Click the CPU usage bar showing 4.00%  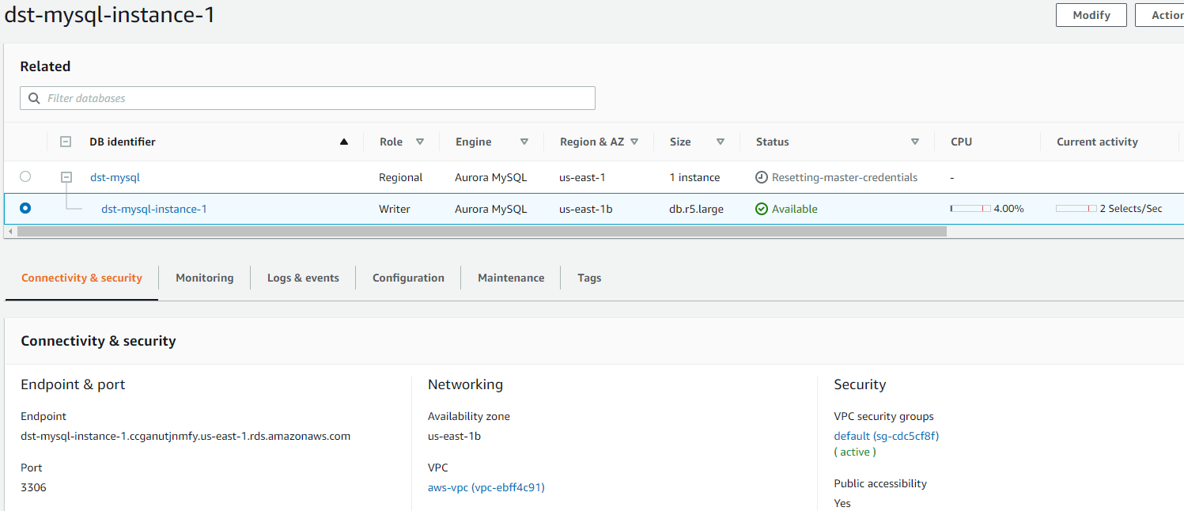click(970, 209)
